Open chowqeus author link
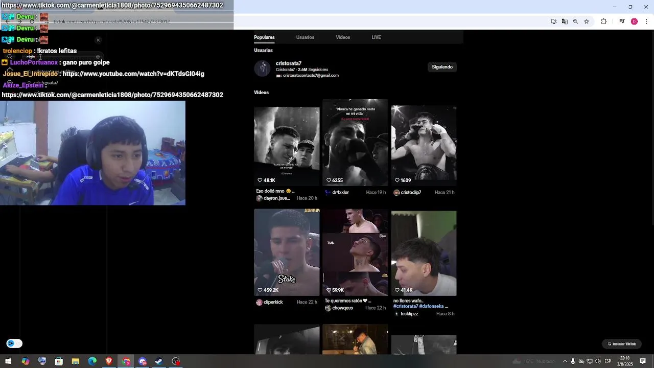This screenshot has width=654, height=368. (x=342, y=308)
